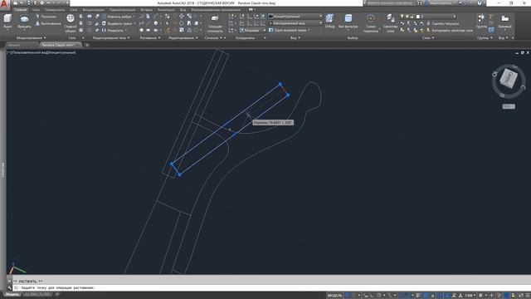Expand the Моделирование panel title
Image resolution: width=531 pixels, height=299 pixels.
point(31,38)
